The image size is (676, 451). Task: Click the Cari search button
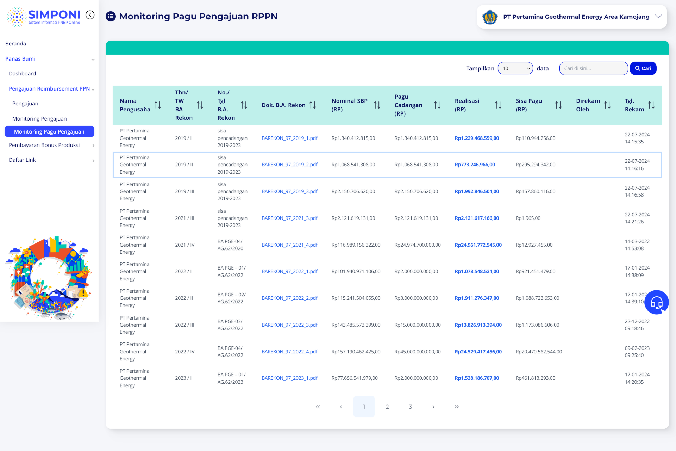[x=643, y=68]
